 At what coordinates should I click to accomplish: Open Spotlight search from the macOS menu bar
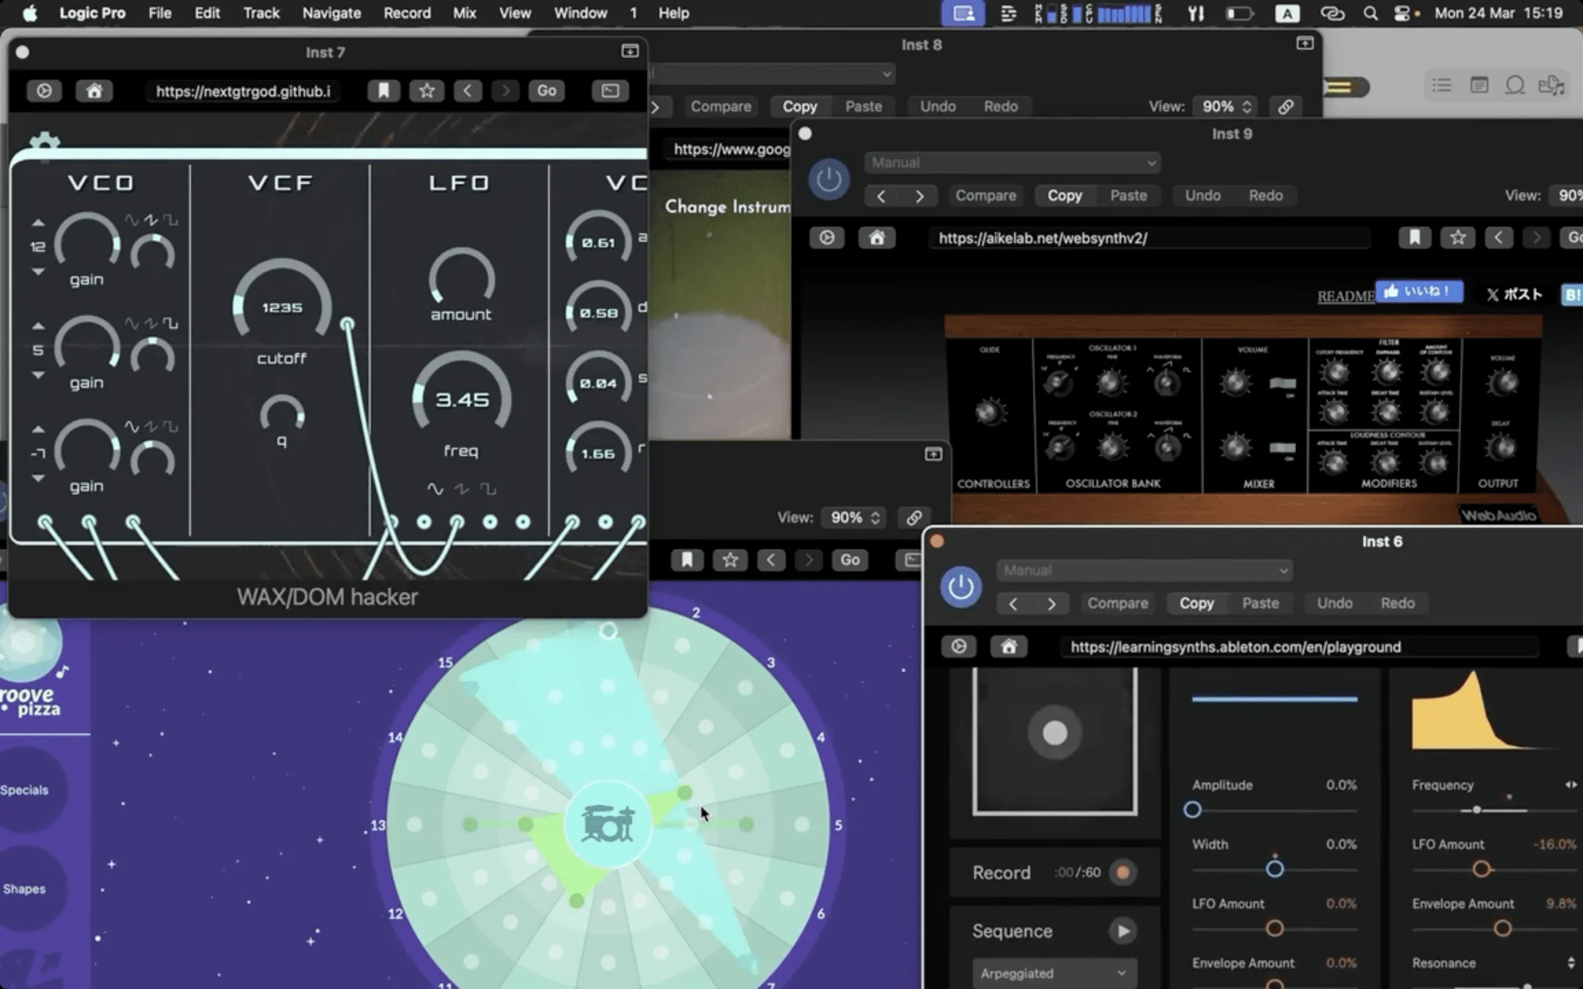point(1370,13)
